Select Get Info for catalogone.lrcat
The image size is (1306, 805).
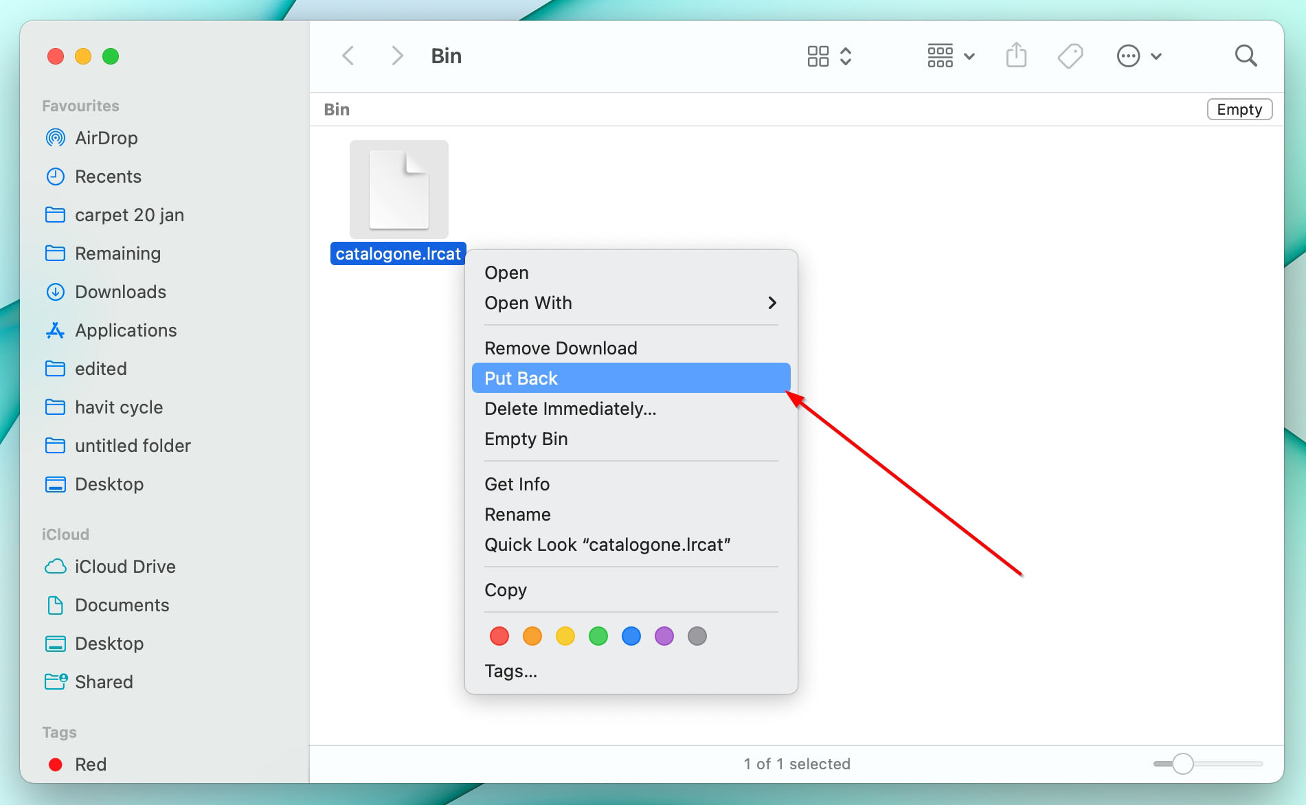click(x=517, y=484)
